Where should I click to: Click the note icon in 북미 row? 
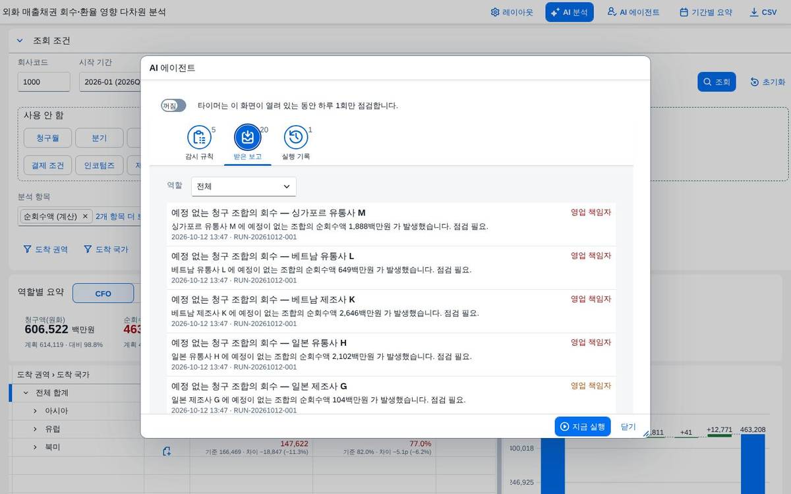pyautogui.click(x=167, y=451)
